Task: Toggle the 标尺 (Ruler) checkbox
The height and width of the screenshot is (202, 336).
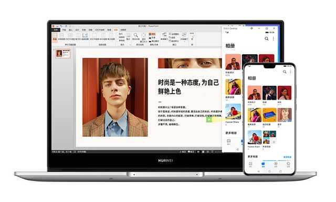Action: tap(121, 34)
